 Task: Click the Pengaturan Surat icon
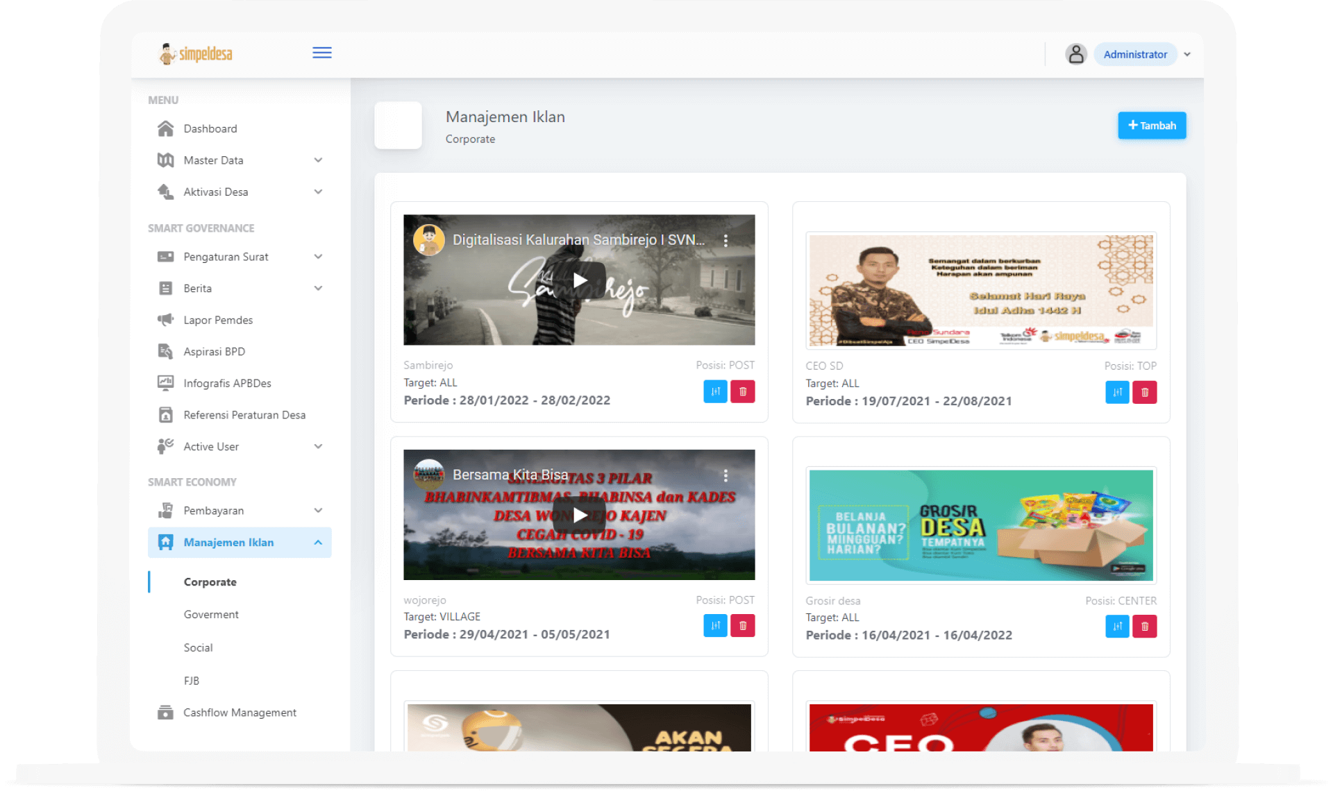165,257
